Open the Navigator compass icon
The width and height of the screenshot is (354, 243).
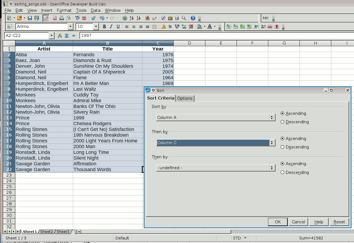point(163,18)
